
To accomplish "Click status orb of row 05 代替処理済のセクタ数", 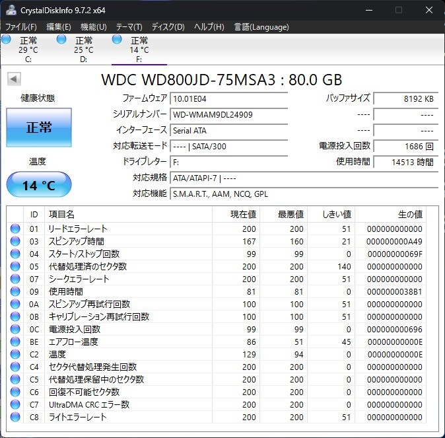I will click(15, 266).
